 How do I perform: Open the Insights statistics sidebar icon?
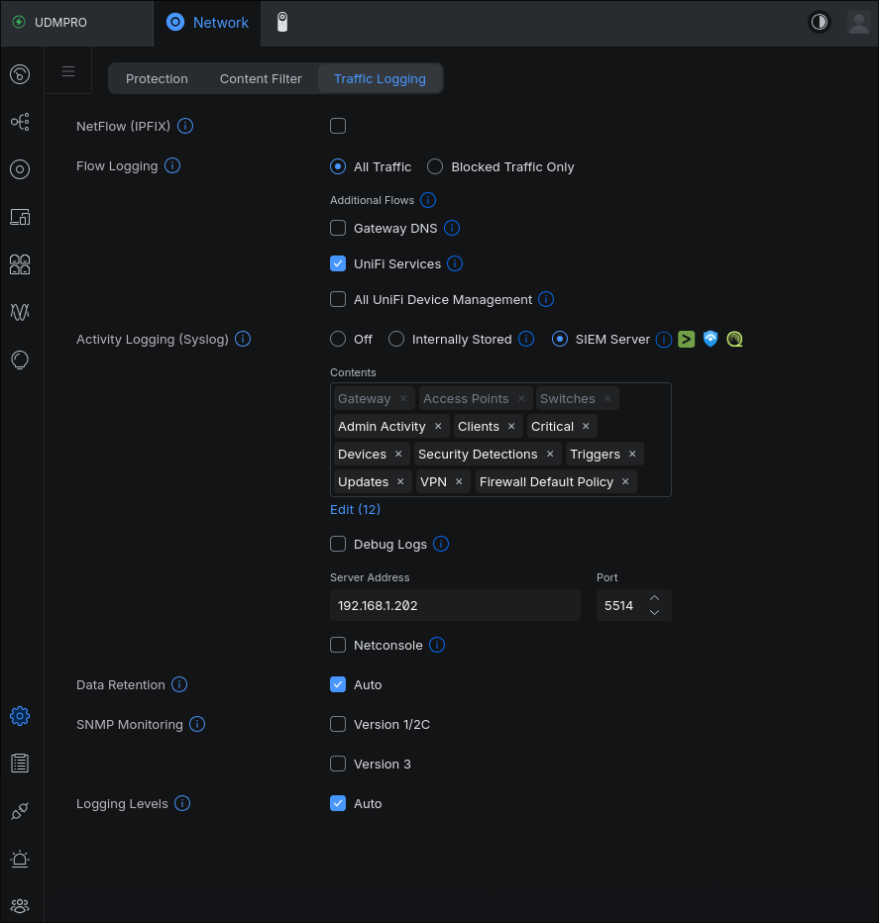coord(20,312)
